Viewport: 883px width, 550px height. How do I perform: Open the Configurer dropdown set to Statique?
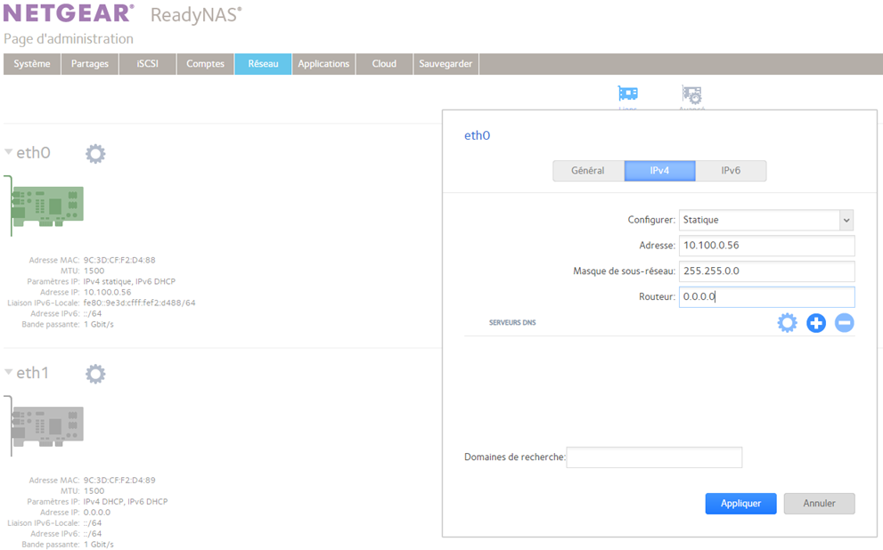765,220
